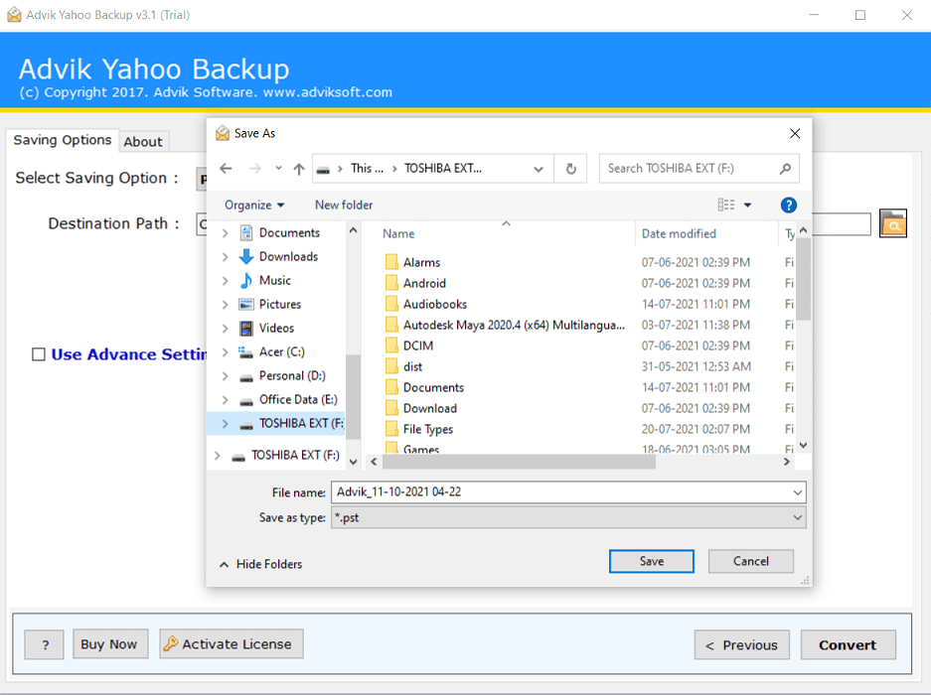Screen dimensions: 931x695
Task: Click file list vertical scrollbar down arrow
Action: [804, 445]
